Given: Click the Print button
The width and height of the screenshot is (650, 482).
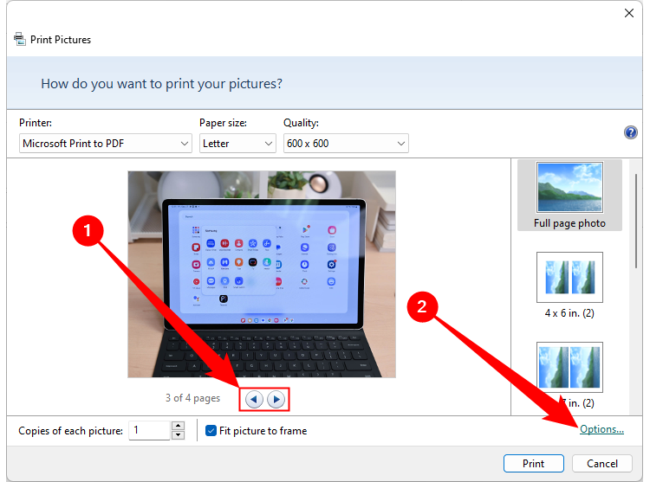Looking at the screenshot, I should click(534, 463).
